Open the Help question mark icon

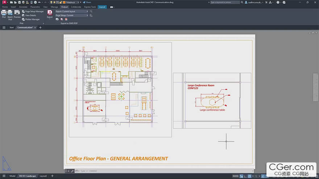[x=278, y=3]
